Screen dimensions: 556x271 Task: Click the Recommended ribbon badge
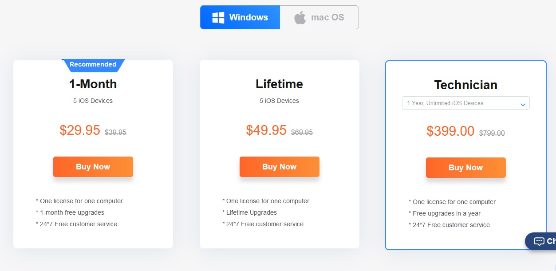point(93,64)
